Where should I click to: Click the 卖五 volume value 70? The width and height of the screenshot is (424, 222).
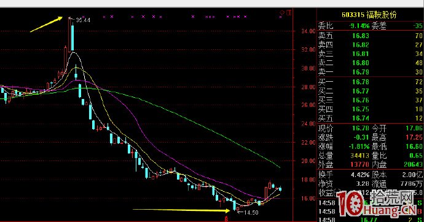419,36
